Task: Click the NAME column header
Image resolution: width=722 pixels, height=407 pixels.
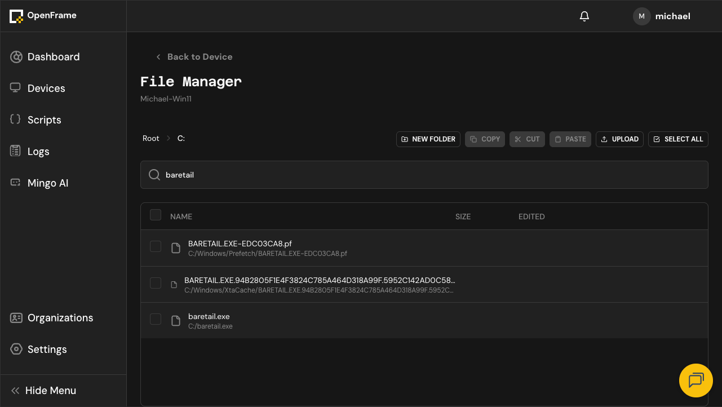Action: pyautogui.click(x=181, y=216)
